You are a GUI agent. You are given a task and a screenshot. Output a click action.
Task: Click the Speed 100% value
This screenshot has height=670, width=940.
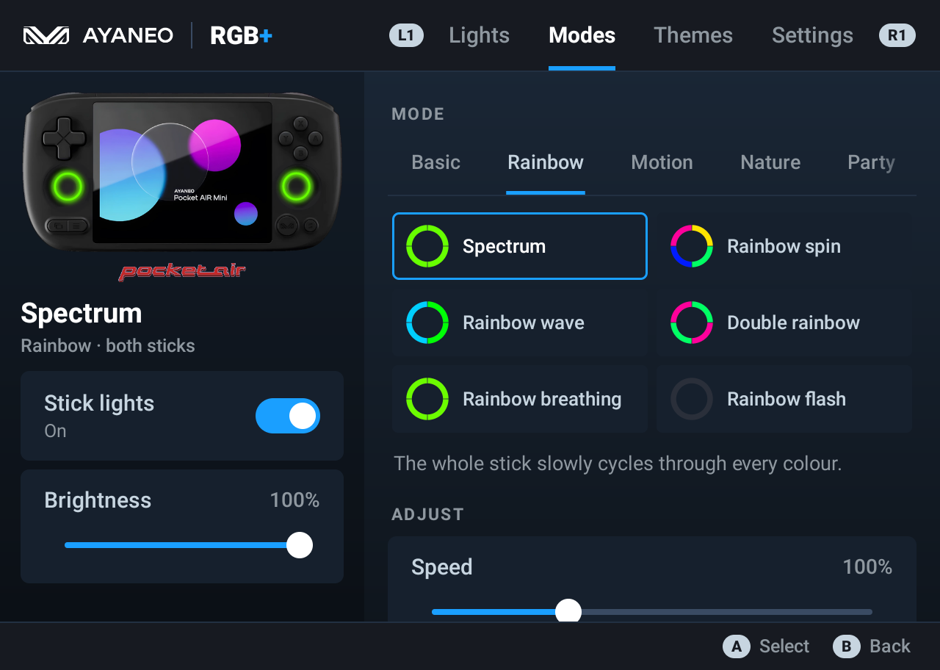coord(867,566)
